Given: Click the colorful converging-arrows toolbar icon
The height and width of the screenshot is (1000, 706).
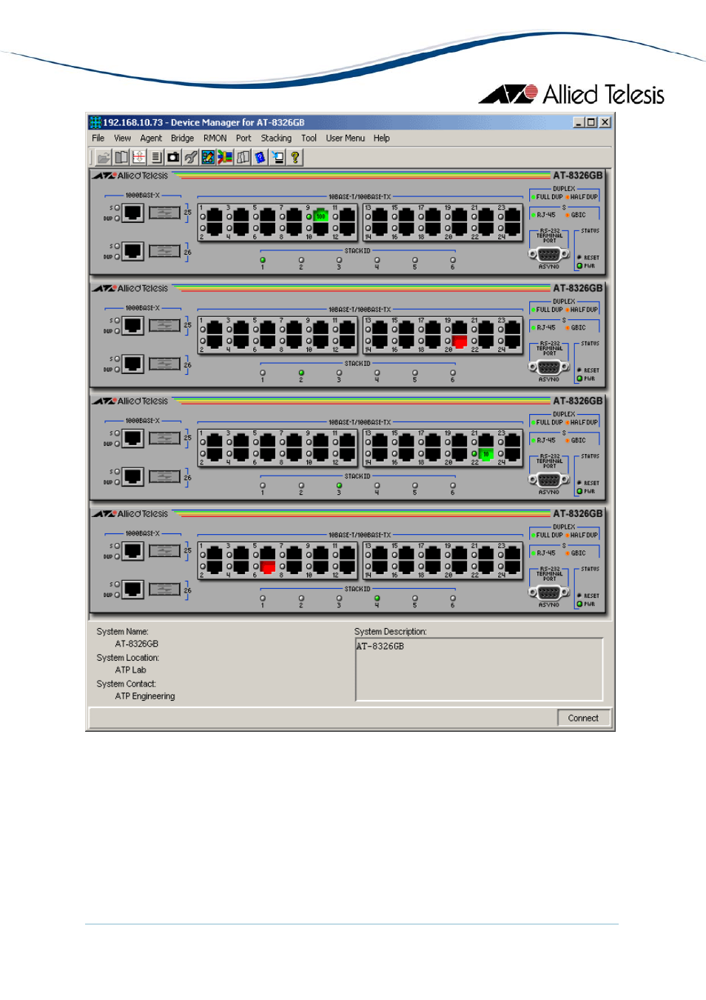Looking at the screenshot, I should (225, 157).
